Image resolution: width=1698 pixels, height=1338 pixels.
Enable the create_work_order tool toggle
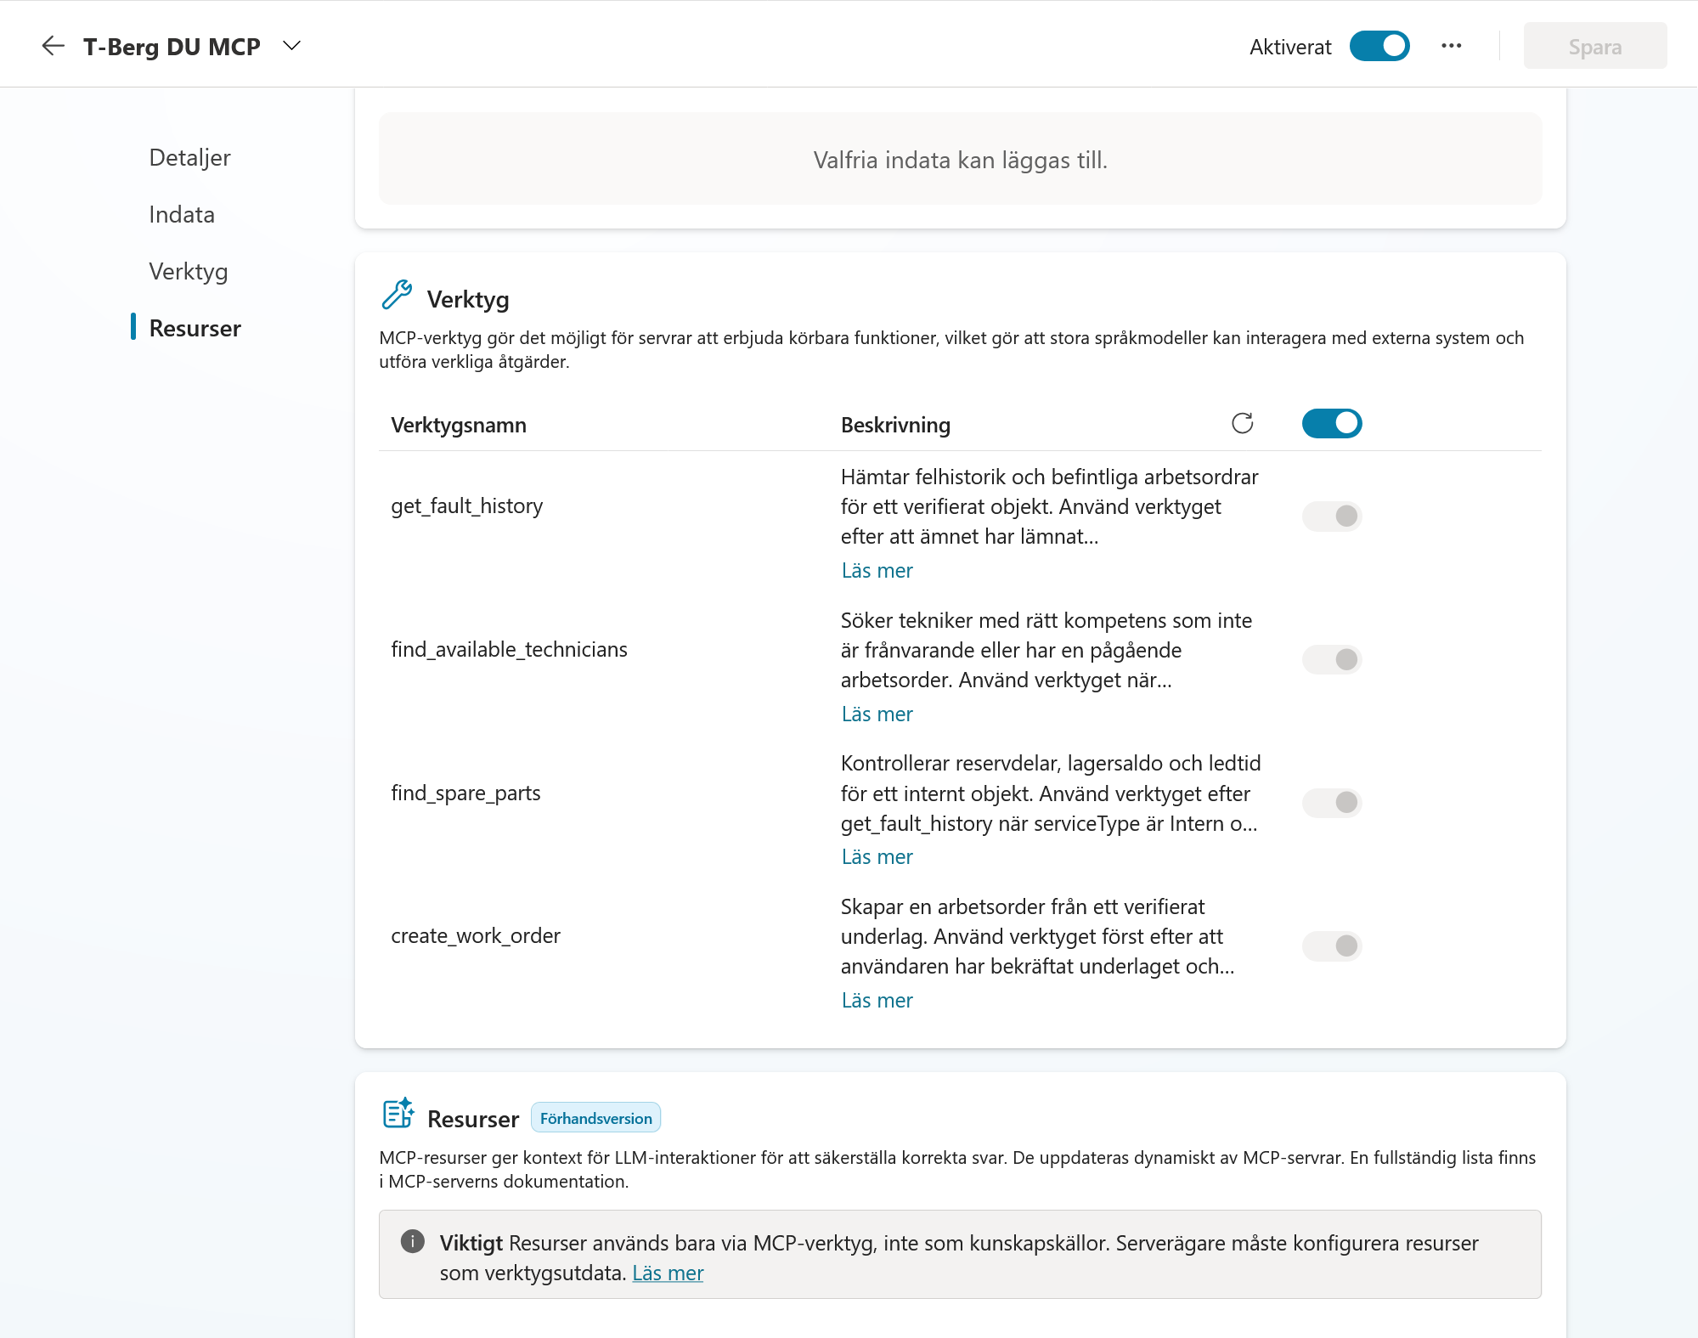(1331, 946)
